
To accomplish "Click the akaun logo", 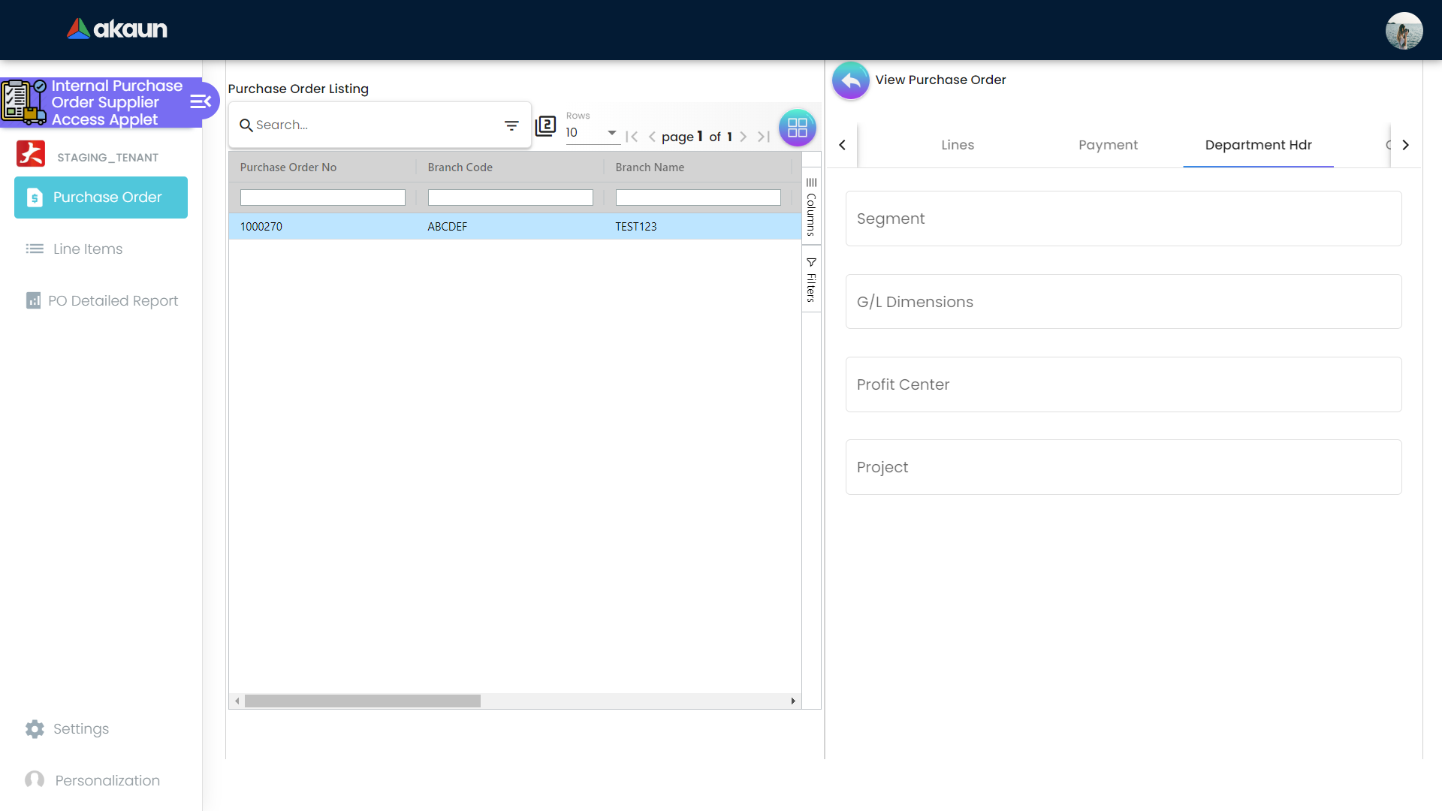I will [x=117, y=29].
